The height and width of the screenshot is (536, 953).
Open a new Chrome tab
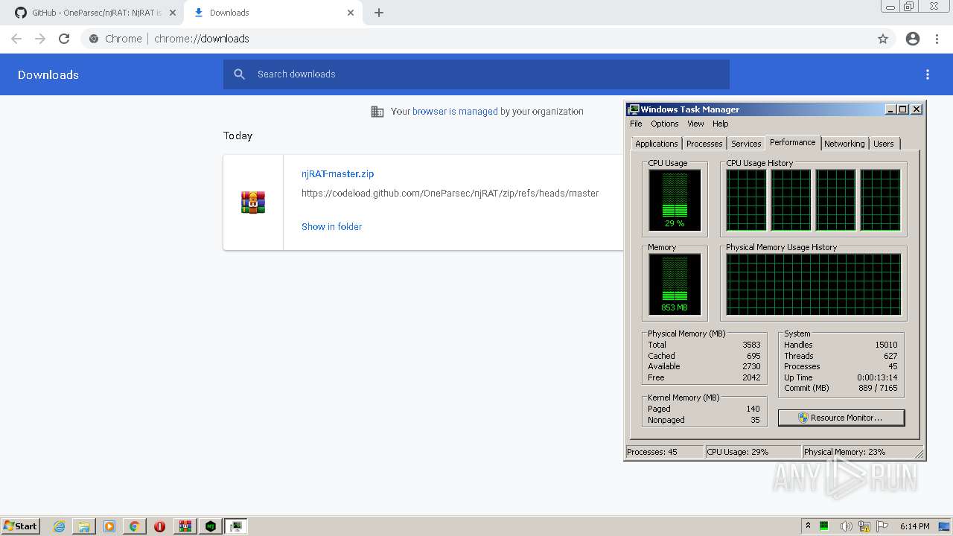[x=379, y=13]
